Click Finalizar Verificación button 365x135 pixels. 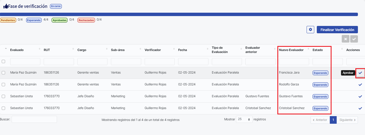tap(337, 30)
